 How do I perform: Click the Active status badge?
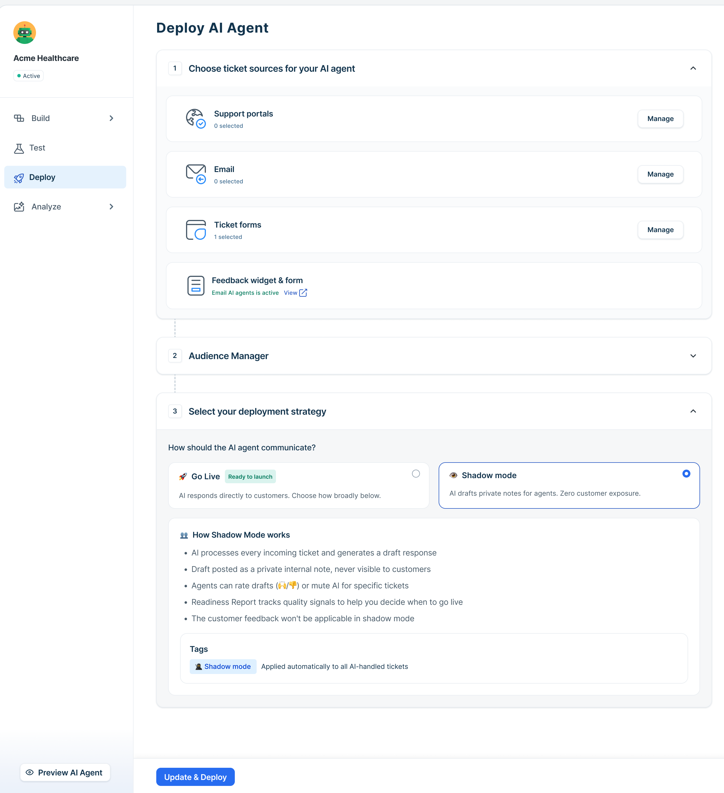tap(28, 75)
